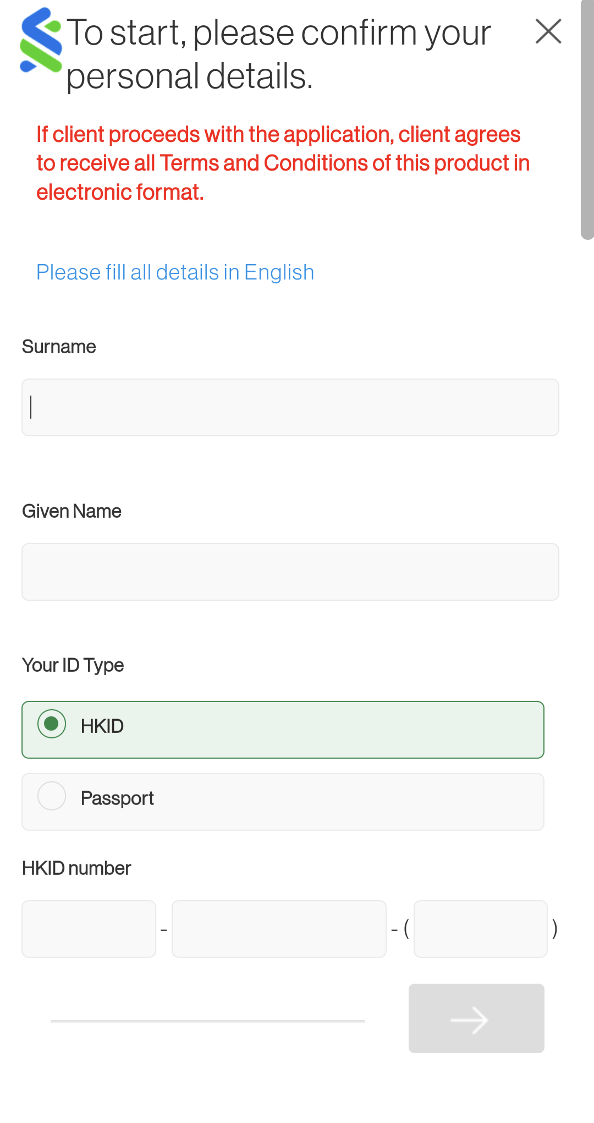Image resolution: width=594 pixels, height=1123 pixels.
Task: Click the Surname field label
Action: (x=59, y=347)
